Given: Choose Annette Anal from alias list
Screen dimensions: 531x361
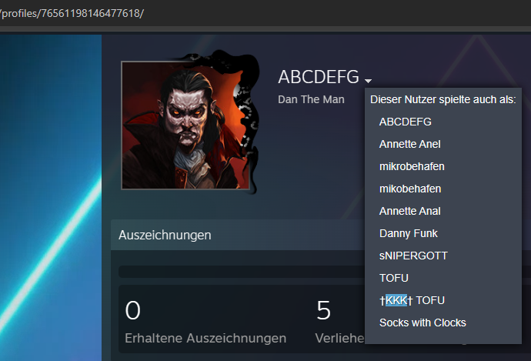Looking at the screenshot, I should point(409,211).
